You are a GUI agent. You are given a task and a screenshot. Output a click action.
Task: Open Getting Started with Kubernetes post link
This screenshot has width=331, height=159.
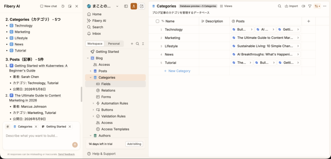pos(38,68)
